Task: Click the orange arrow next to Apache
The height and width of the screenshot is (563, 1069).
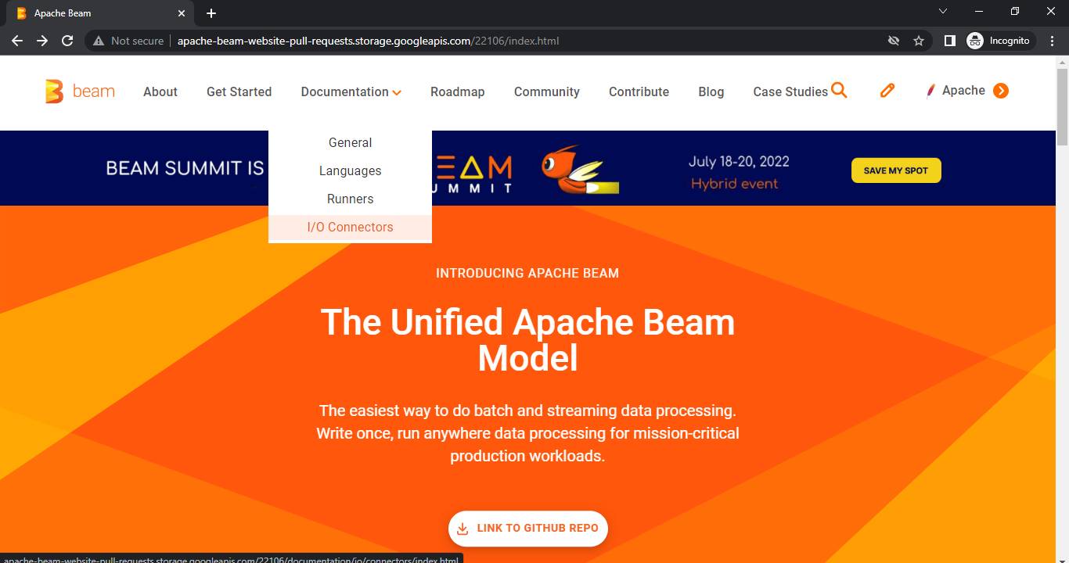Action: pyautogui.click(x=1001, y=90)
